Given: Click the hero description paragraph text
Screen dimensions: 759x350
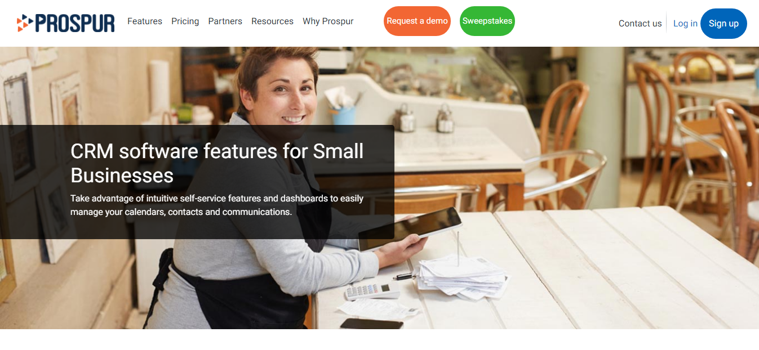Looking at the screenshot, I should [217, 205].
